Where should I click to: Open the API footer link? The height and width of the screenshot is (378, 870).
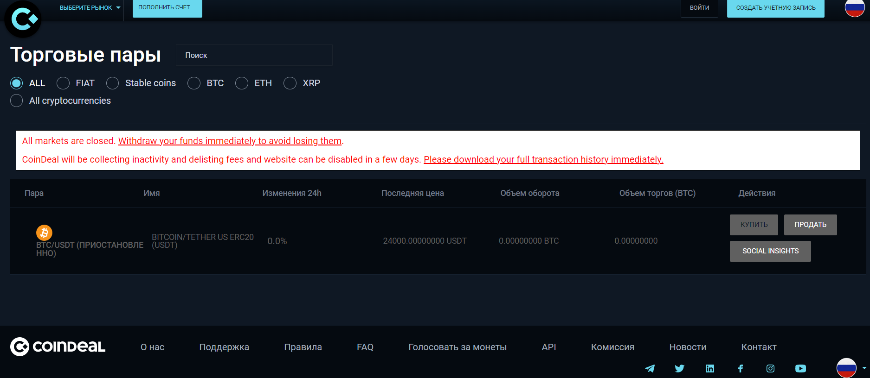coord(549,347)
